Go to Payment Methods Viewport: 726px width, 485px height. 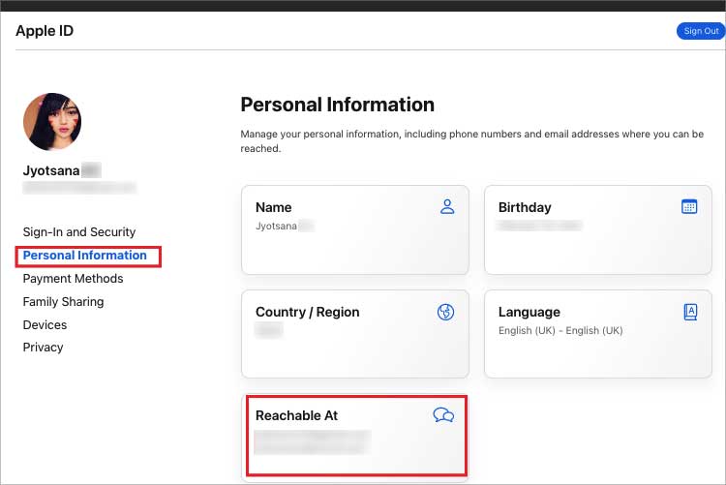click(73, 279)
